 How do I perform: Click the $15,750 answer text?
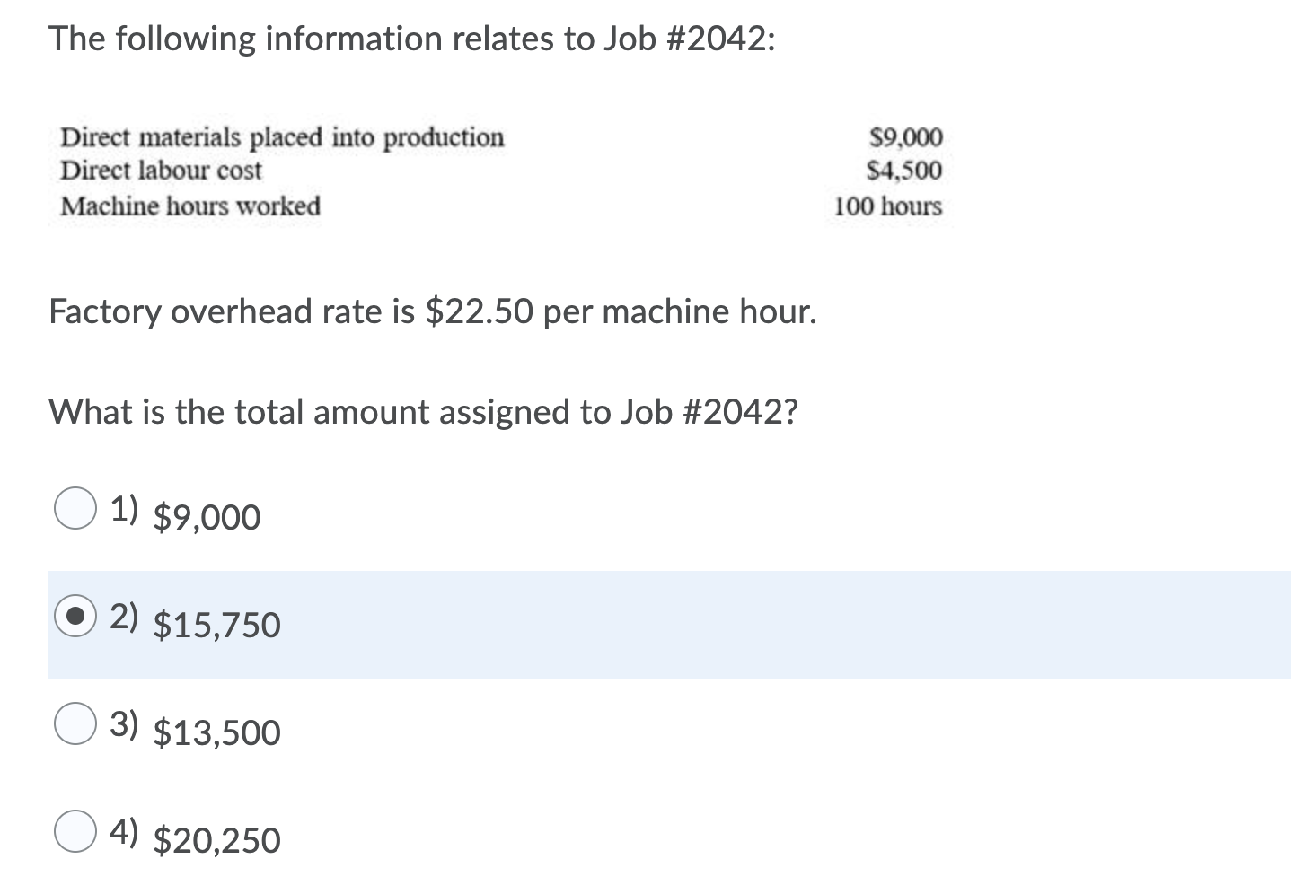pyautogui.click(x=217, y=626)
